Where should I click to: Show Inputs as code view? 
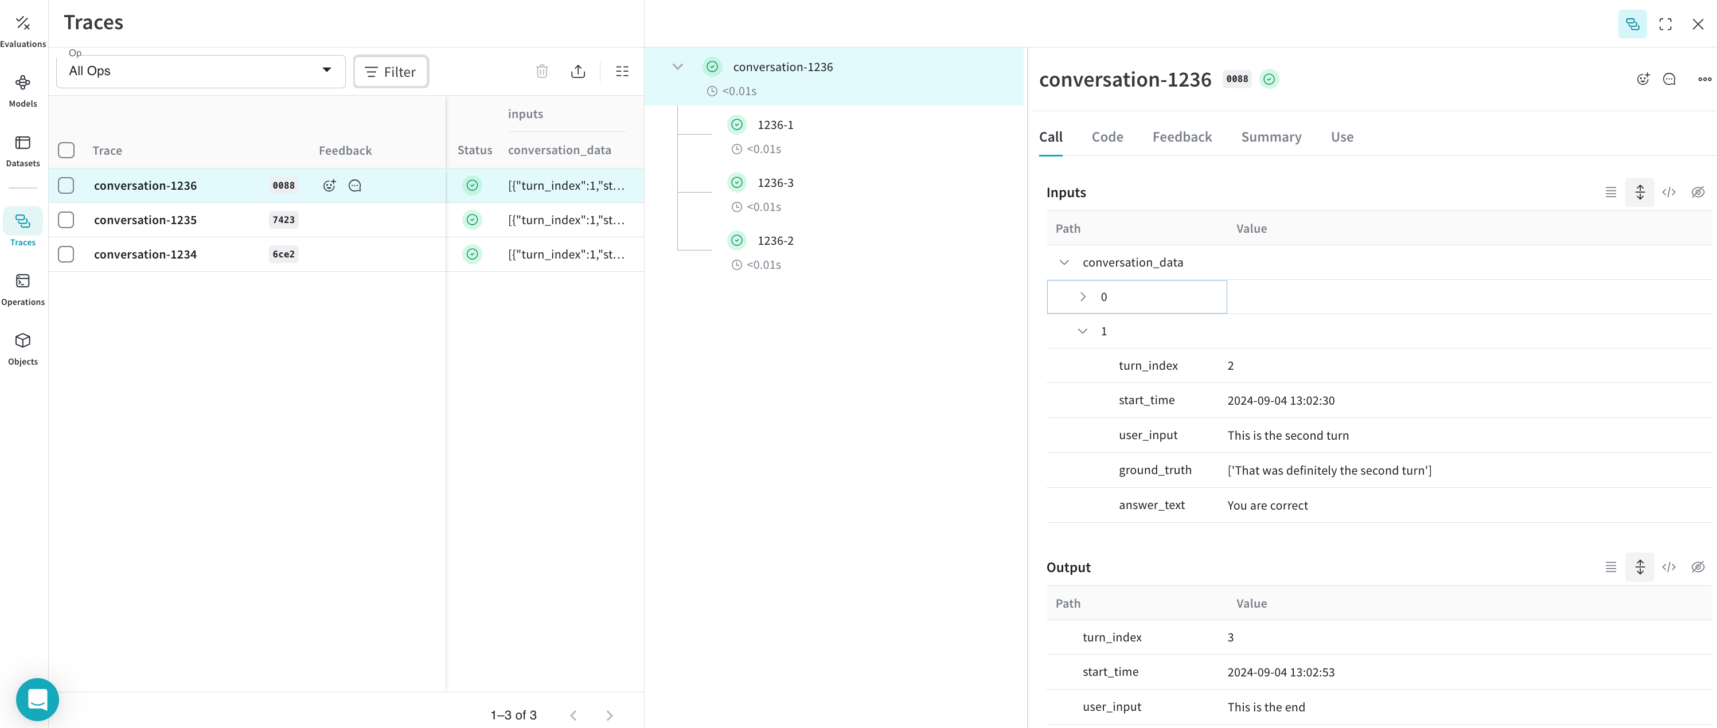[x=1668, y=193]
